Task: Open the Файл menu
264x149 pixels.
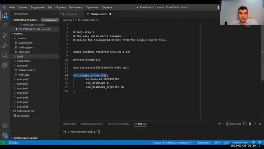Action: coord(12,7)
